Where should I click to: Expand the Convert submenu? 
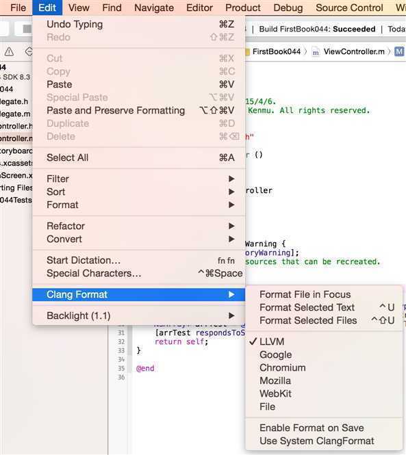pyautogui.click(x=139, y=239)
